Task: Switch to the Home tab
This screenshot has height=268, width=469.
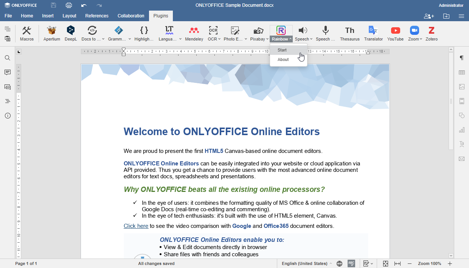Action: [x=27, y=16]
